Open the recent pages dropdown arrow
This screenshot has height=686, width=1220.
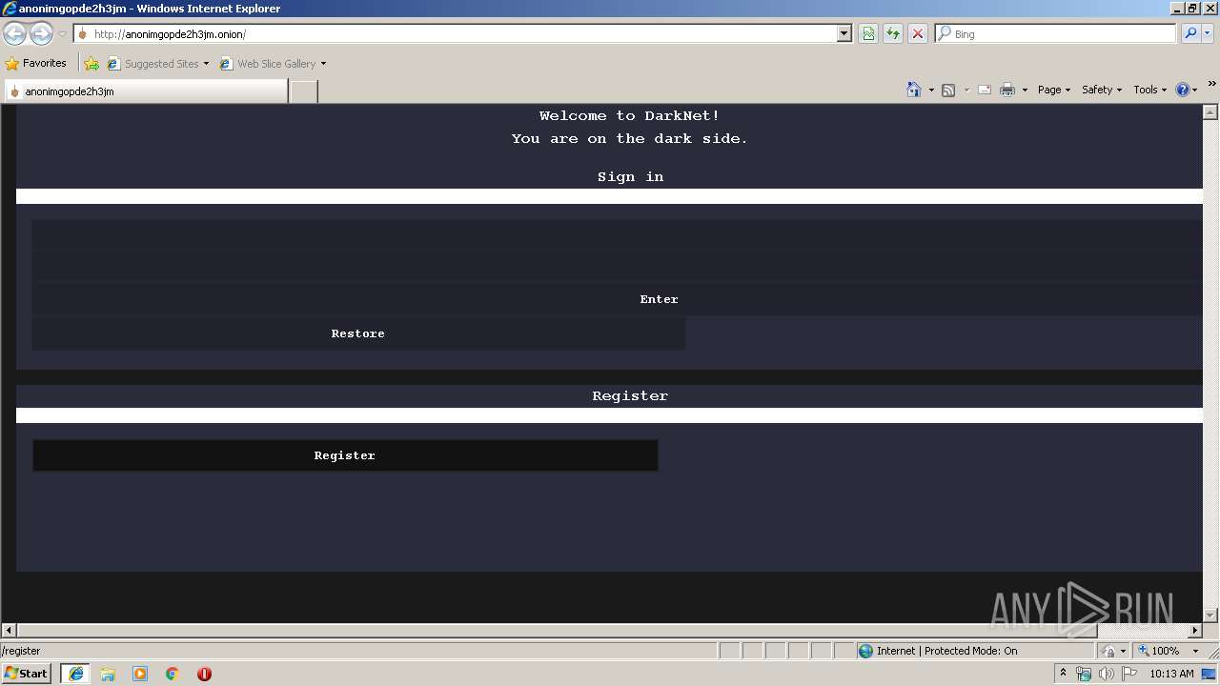[x=62, y=34]
